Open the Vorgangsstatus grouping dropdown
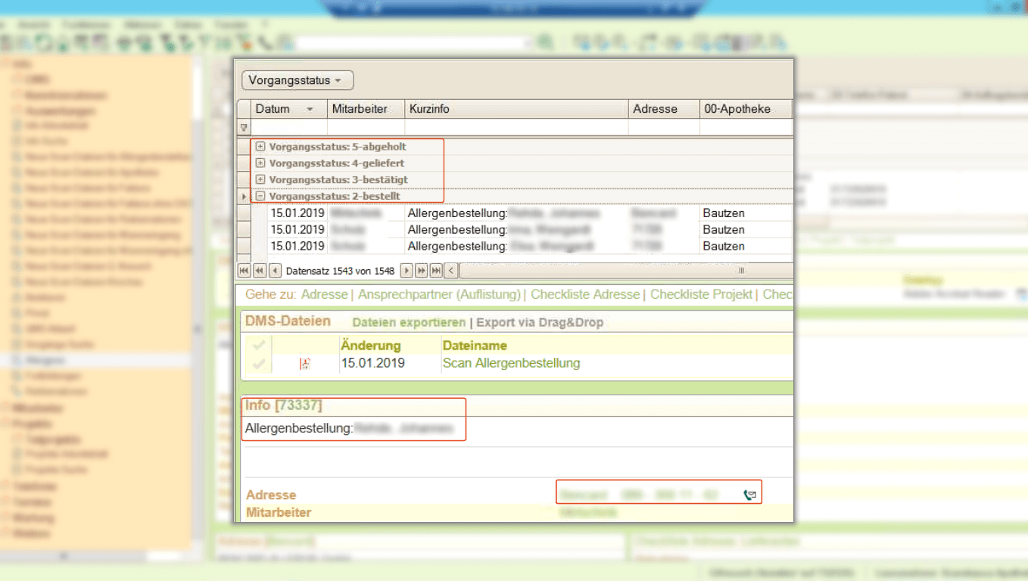1028x581 pixels. click(297, 80)
